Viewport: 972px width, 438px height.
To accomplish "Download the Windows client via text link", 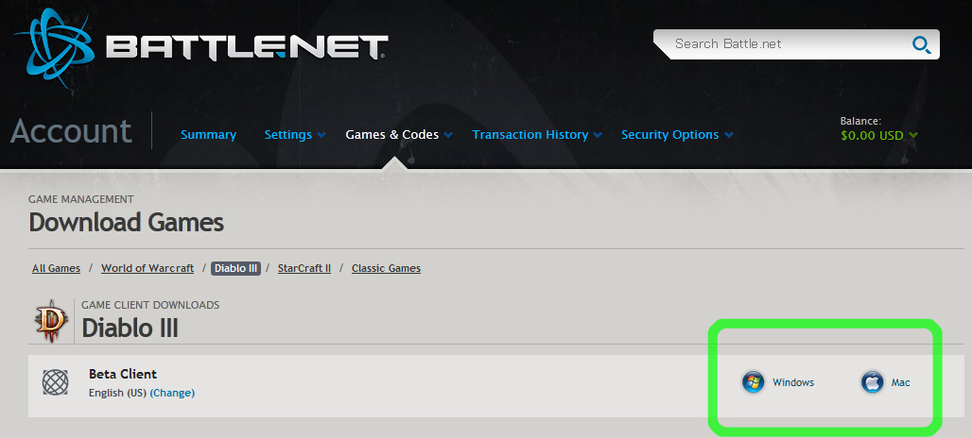I will (x=793, y=382).
